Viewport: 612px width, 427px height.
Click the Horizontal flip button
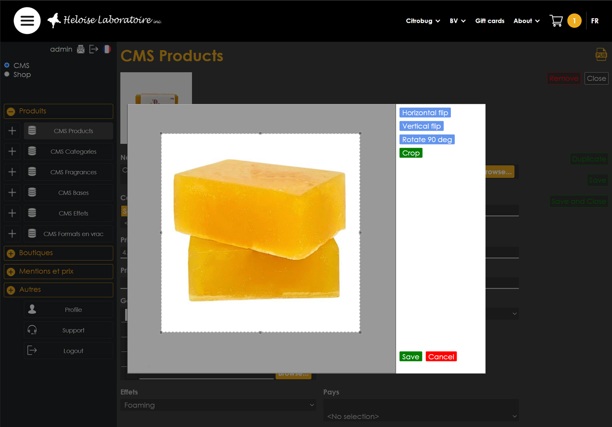[x=425, y=113]
